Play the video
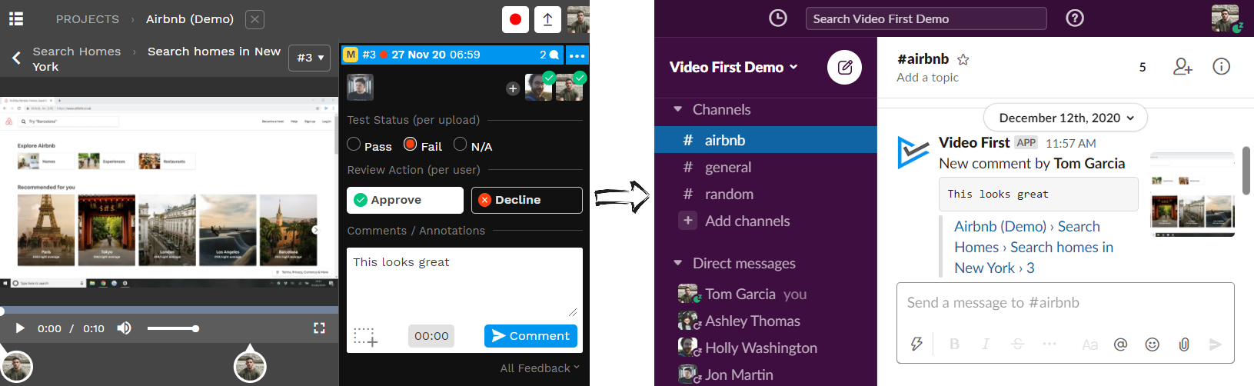Image resolution: width=1254 pixels, height=386 pixels. (x=20, y=328)
